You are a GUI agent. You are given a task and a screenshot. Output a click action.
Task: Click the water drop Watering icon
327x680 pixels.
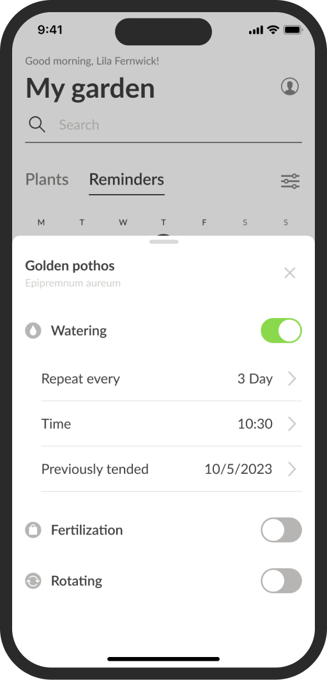coord(33,331)
